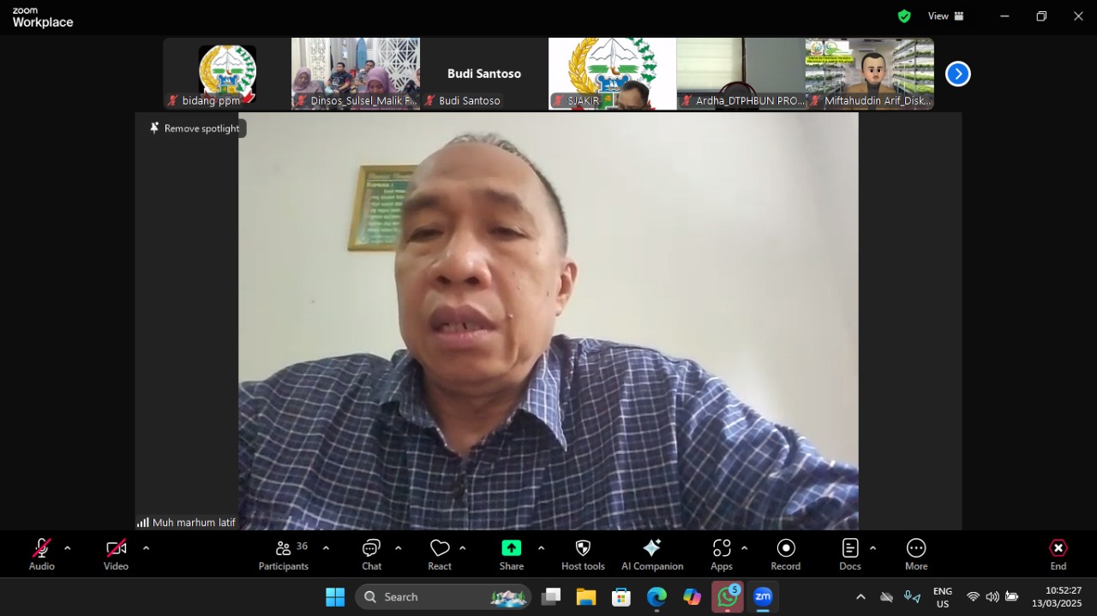Select Budi Santoso participant thumbnail
This screenshot has height=616, width=1097.
pos(484,75)
